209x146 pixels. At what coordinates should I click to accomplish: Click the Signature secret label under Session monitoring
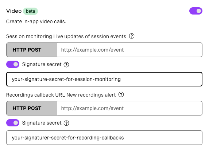pyautogui.click(x=42, y=64)
